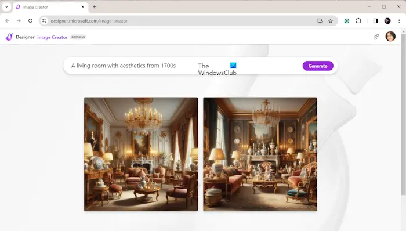406x231 pixels.
Task: Click the Designer logo icon
Action: click(9, 37)
